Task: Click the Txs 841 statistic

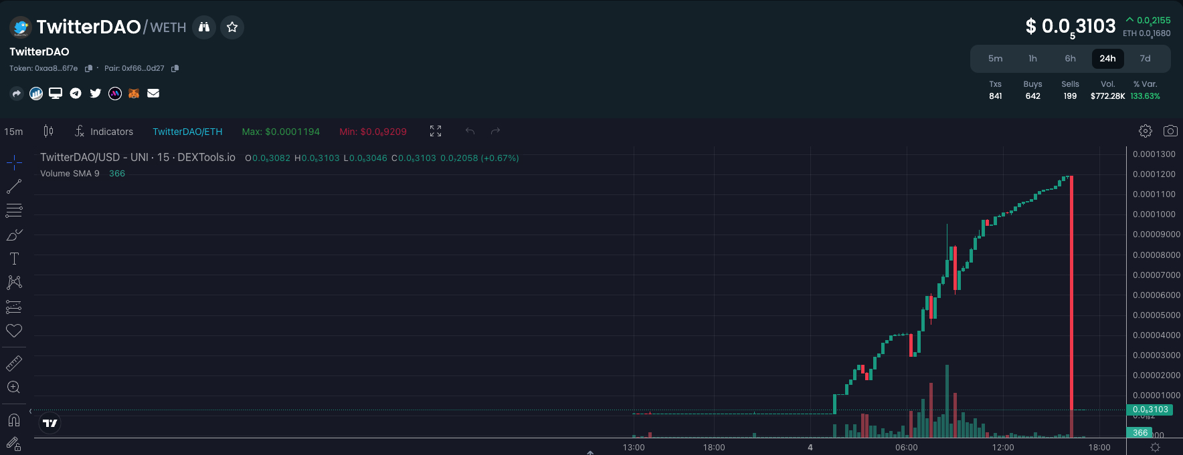Action: pyautogui.click(x=996, y=90)
